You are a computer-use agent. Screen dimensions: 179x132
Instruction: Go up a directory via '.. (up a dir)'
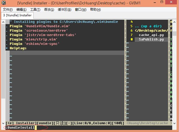(148, 26)
